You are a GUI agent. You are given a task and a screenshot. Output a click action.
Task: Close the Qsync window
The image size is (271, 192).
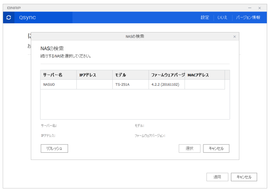tap(260, 8)
